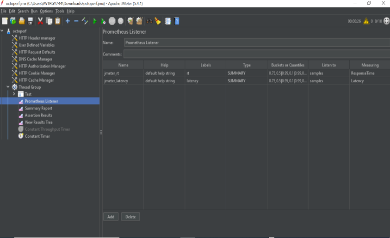Click samples cell in jmeter_rt row
The height and width of the screenshot is (238, 390).
click(x=329, y=73)
